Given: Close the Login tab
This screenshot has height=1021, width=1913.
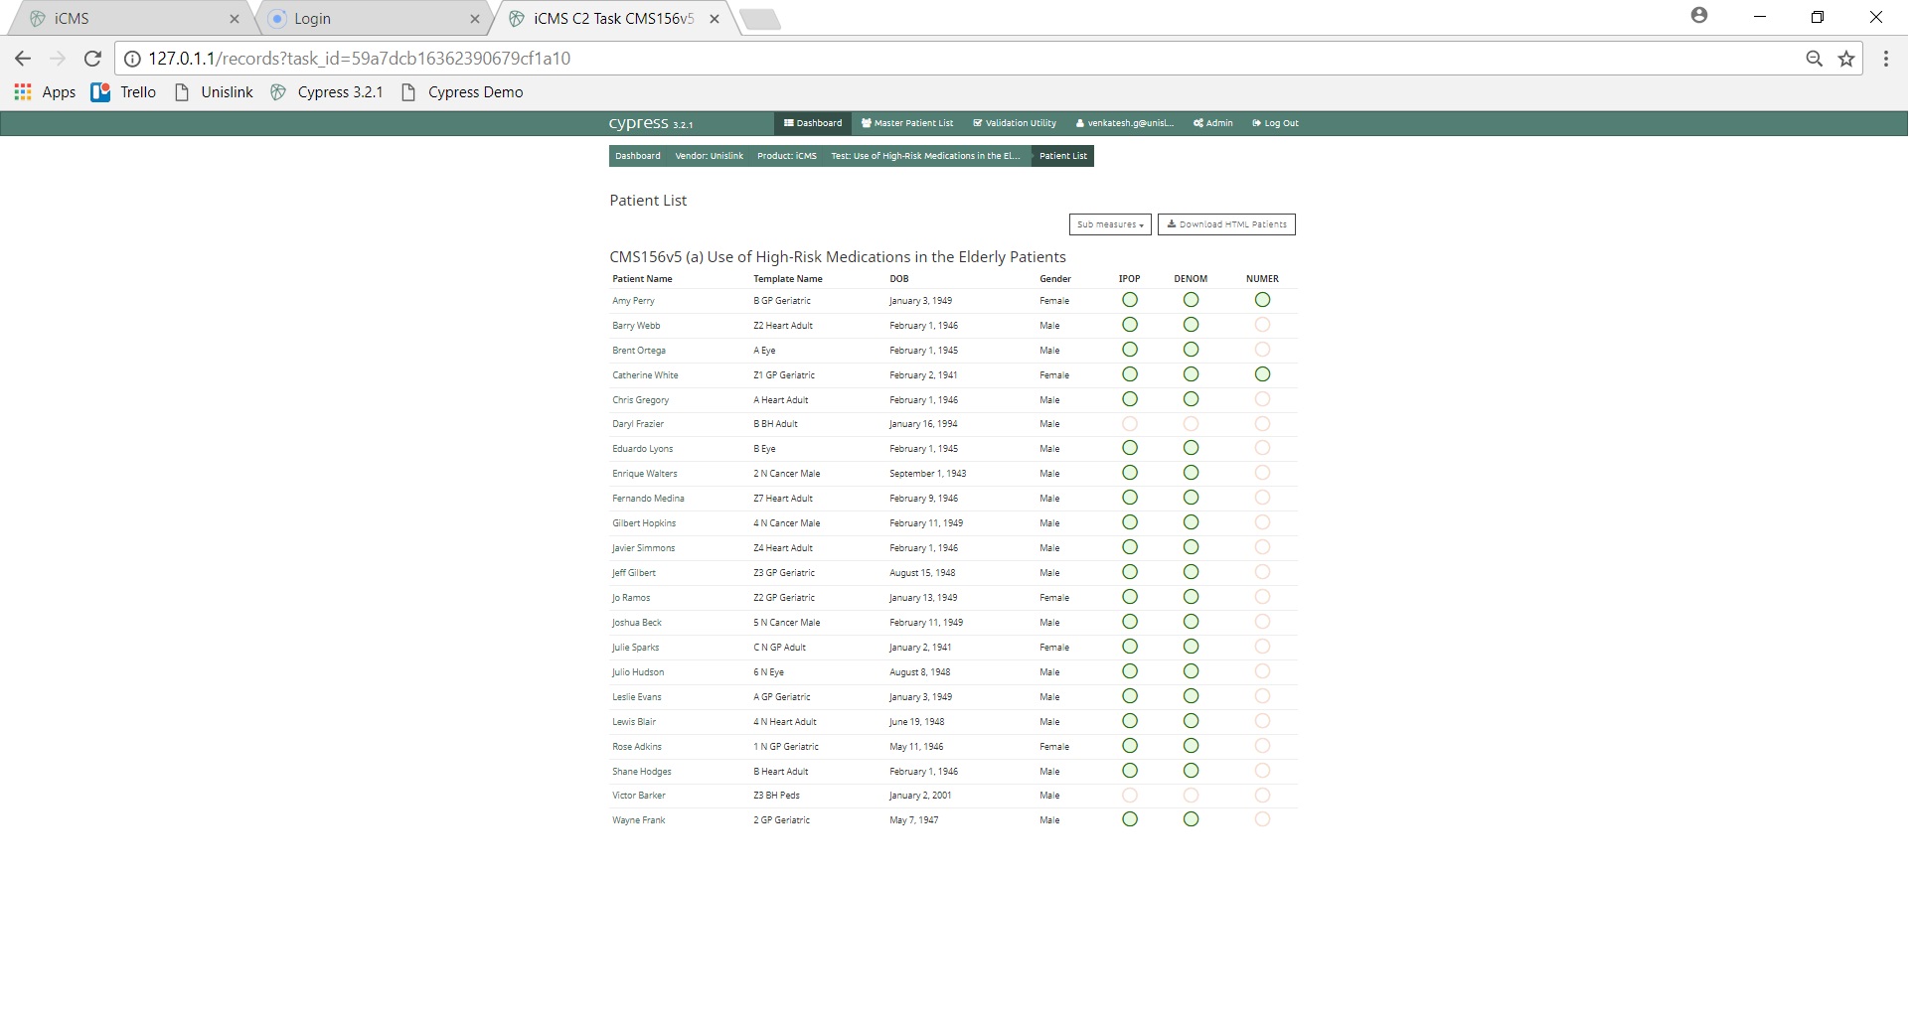Looking at the screenshot, I should tap(475, 19).
